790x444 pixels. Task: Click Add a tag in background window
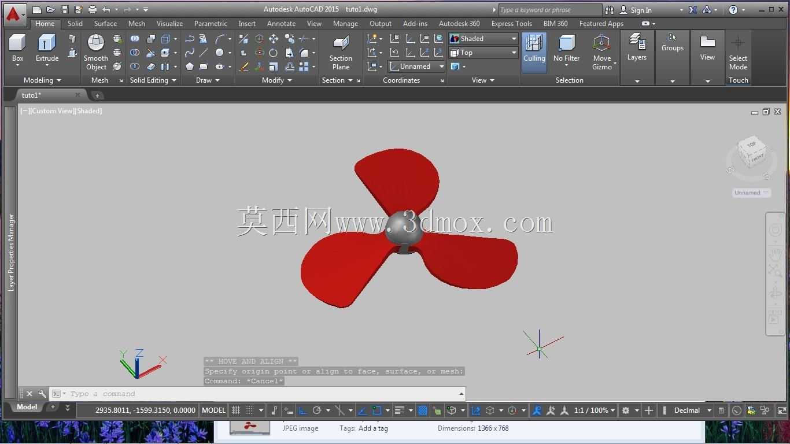point(373,428)
